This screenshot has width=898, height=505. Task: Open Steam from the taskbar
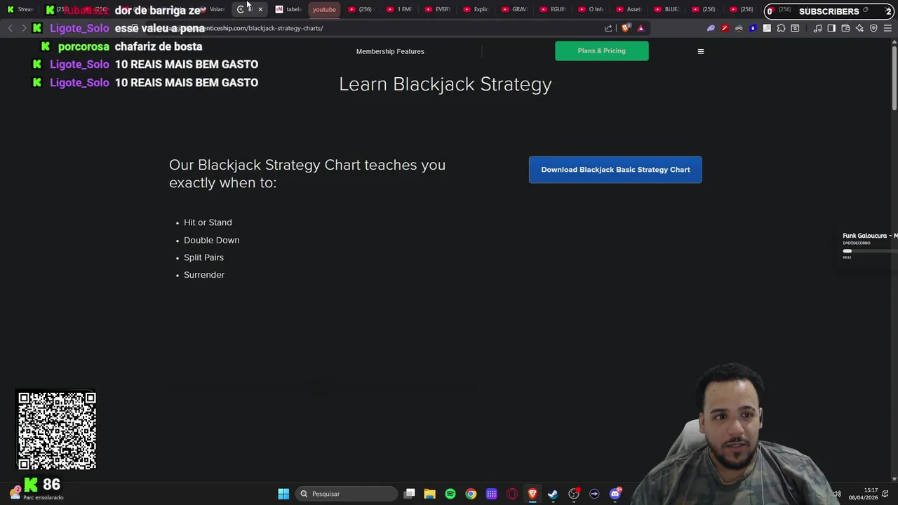[553, 494]
